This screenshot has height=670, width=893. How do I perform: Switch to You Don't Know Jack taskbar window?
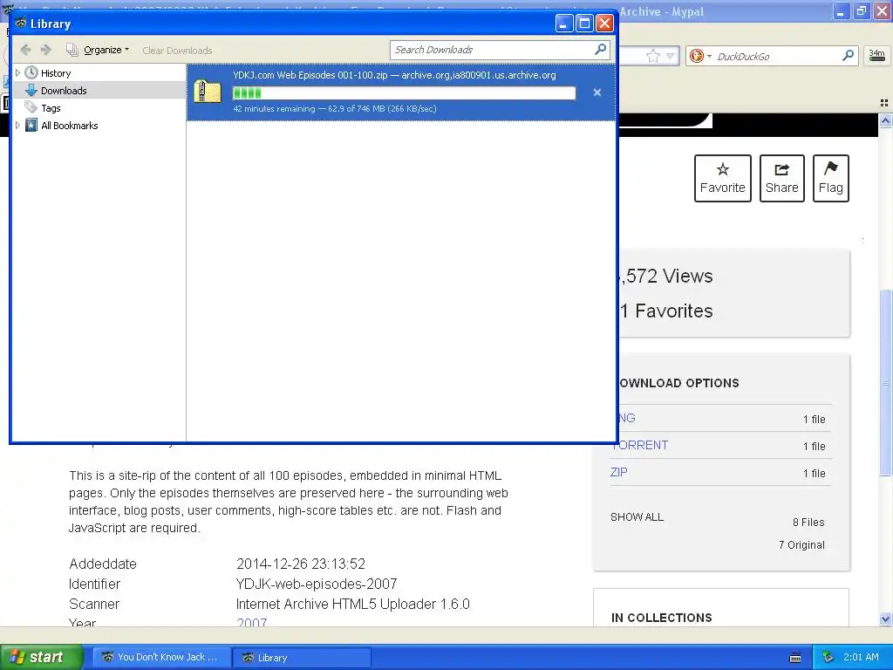pos(162,658)
